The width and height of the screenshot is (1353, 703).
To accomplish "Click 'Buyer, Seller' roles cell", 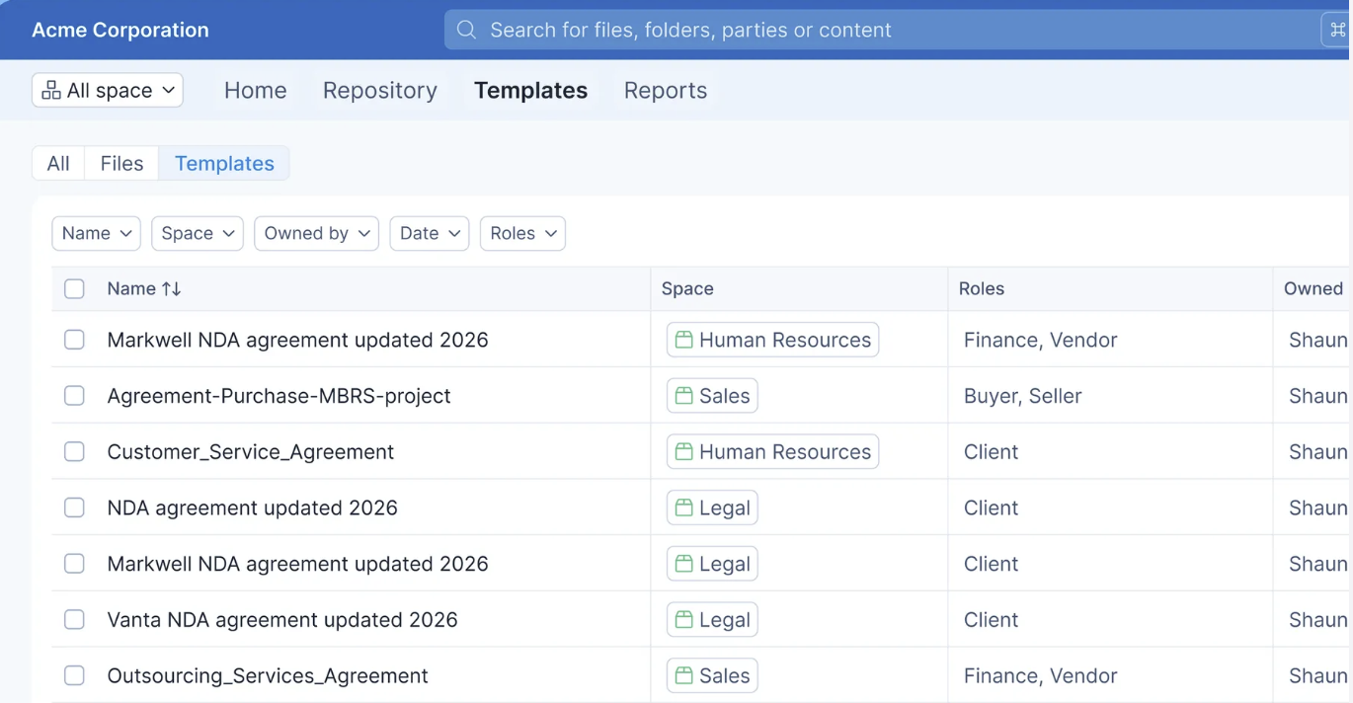I will pyautogui.click(x=1022, y=396).
